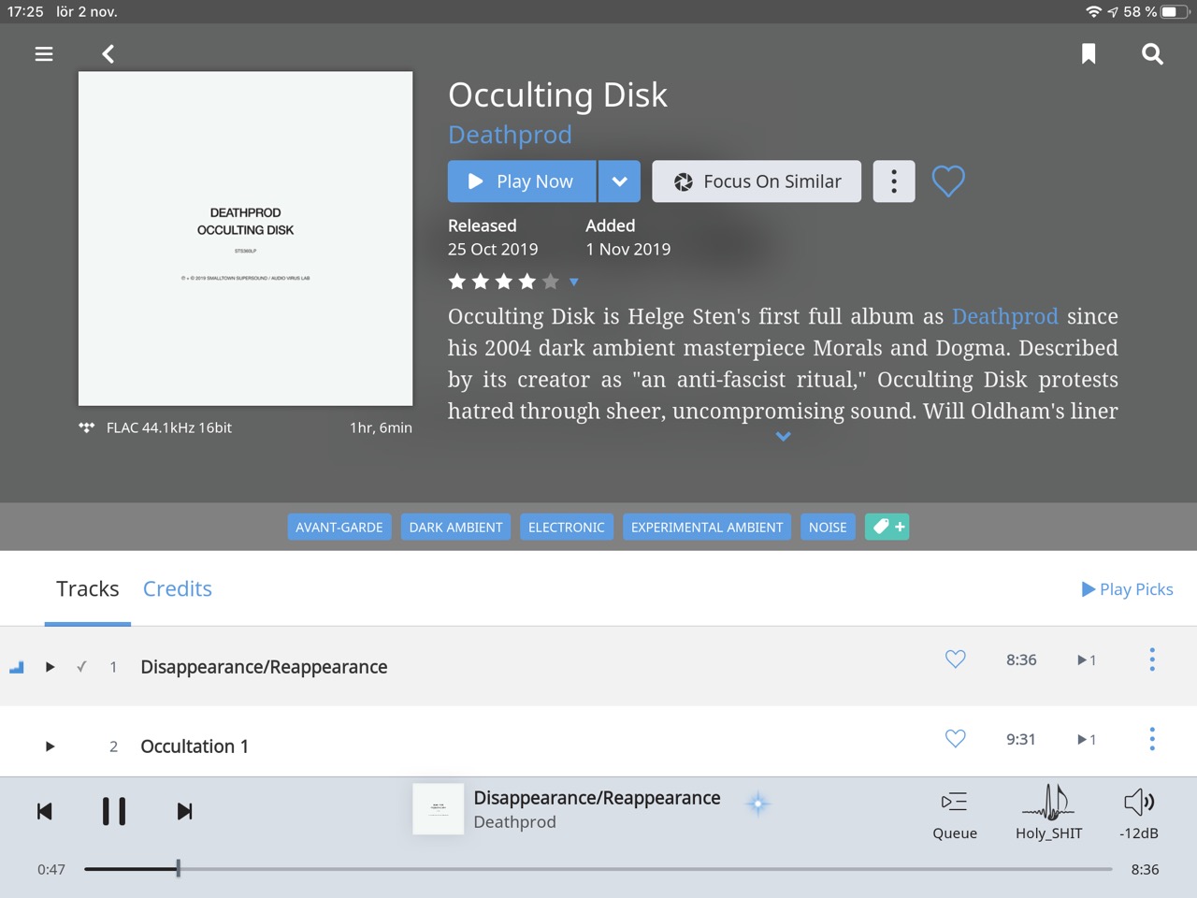The height and width of the screenshot is (898, 1197).
Task: Click the Play Picks link
Action: tap(1127, 589)
